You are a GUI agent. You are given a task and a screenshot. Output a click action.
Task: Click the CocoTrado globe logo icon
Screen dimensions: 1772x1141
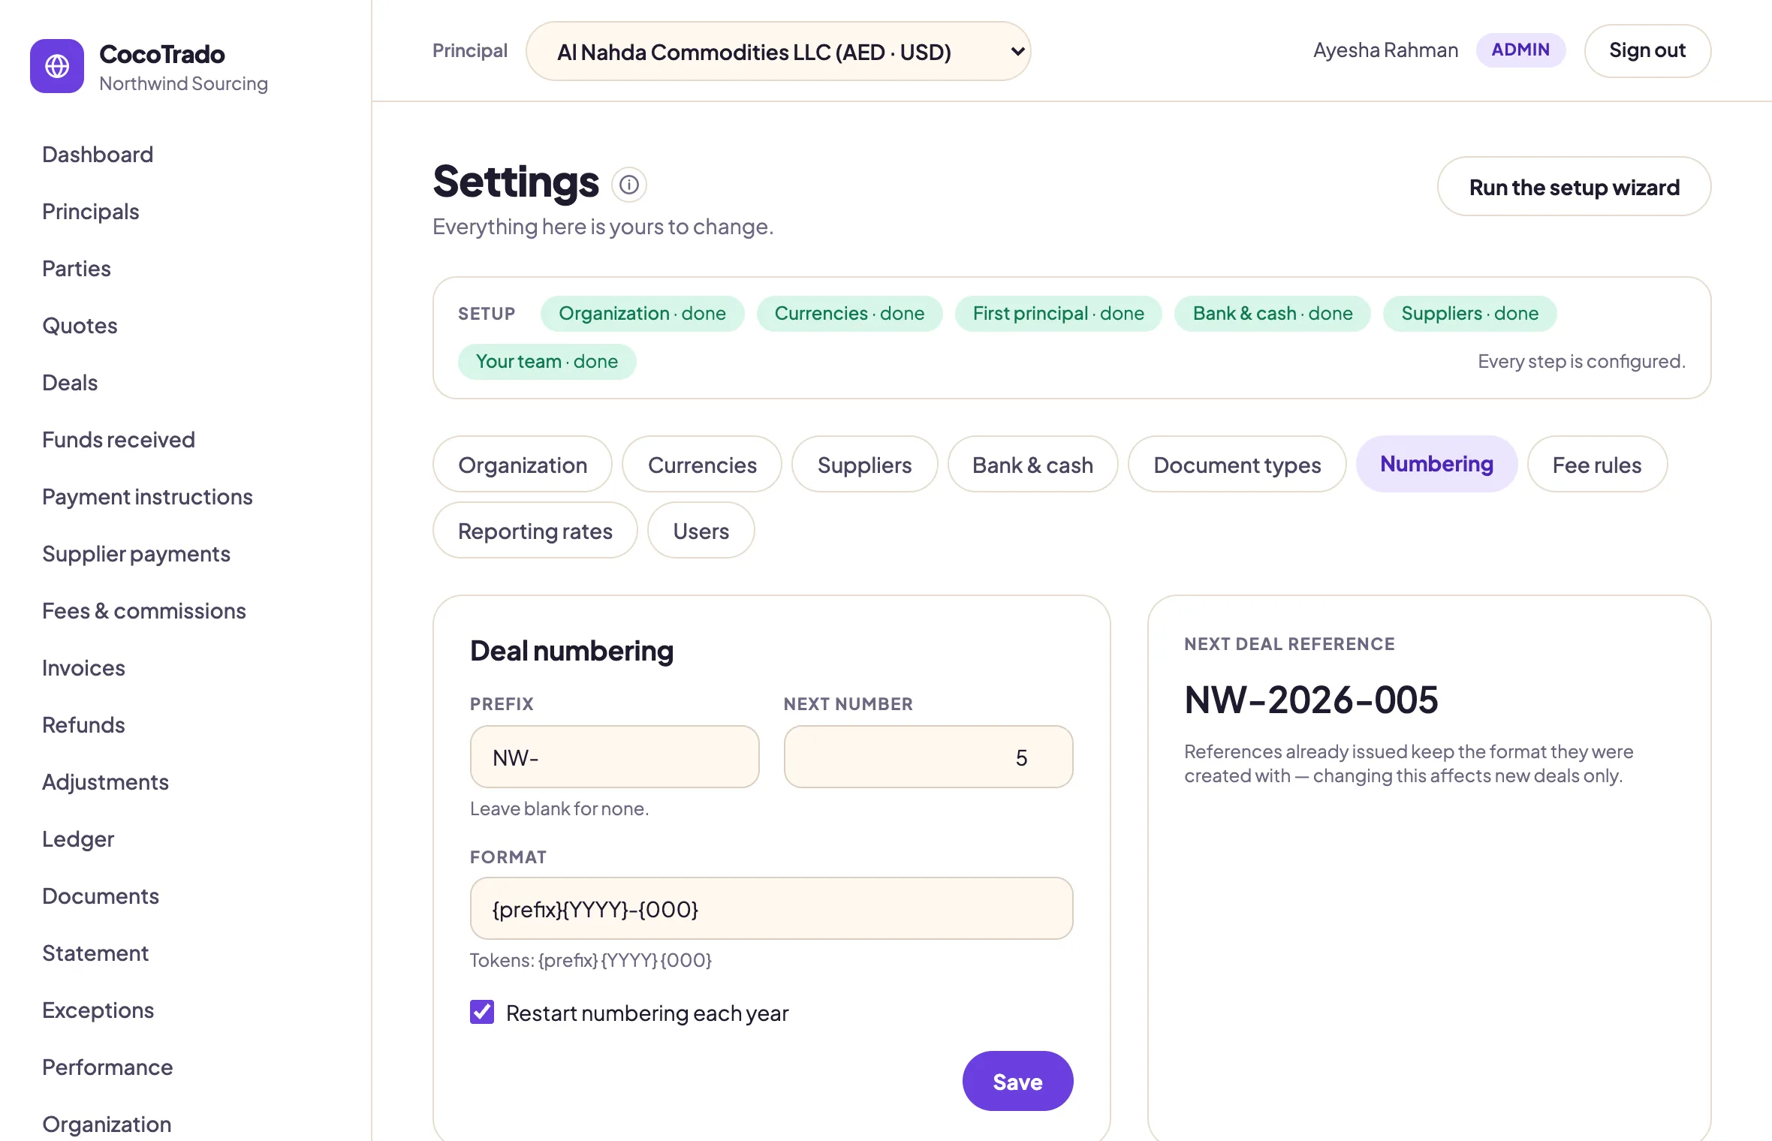click(x=57, y=66)
